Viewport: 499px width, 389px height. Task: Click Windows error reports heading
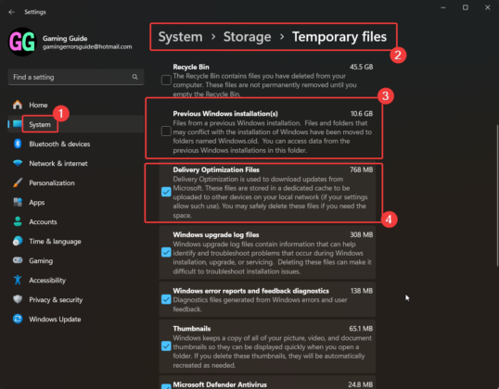coord(250,291)
